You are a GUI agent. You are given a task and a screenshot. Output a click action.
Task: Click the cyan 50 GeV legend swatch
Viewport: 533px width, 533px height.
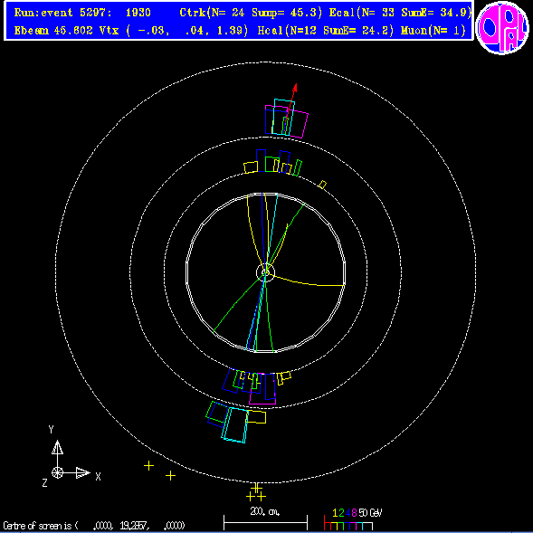367,526
